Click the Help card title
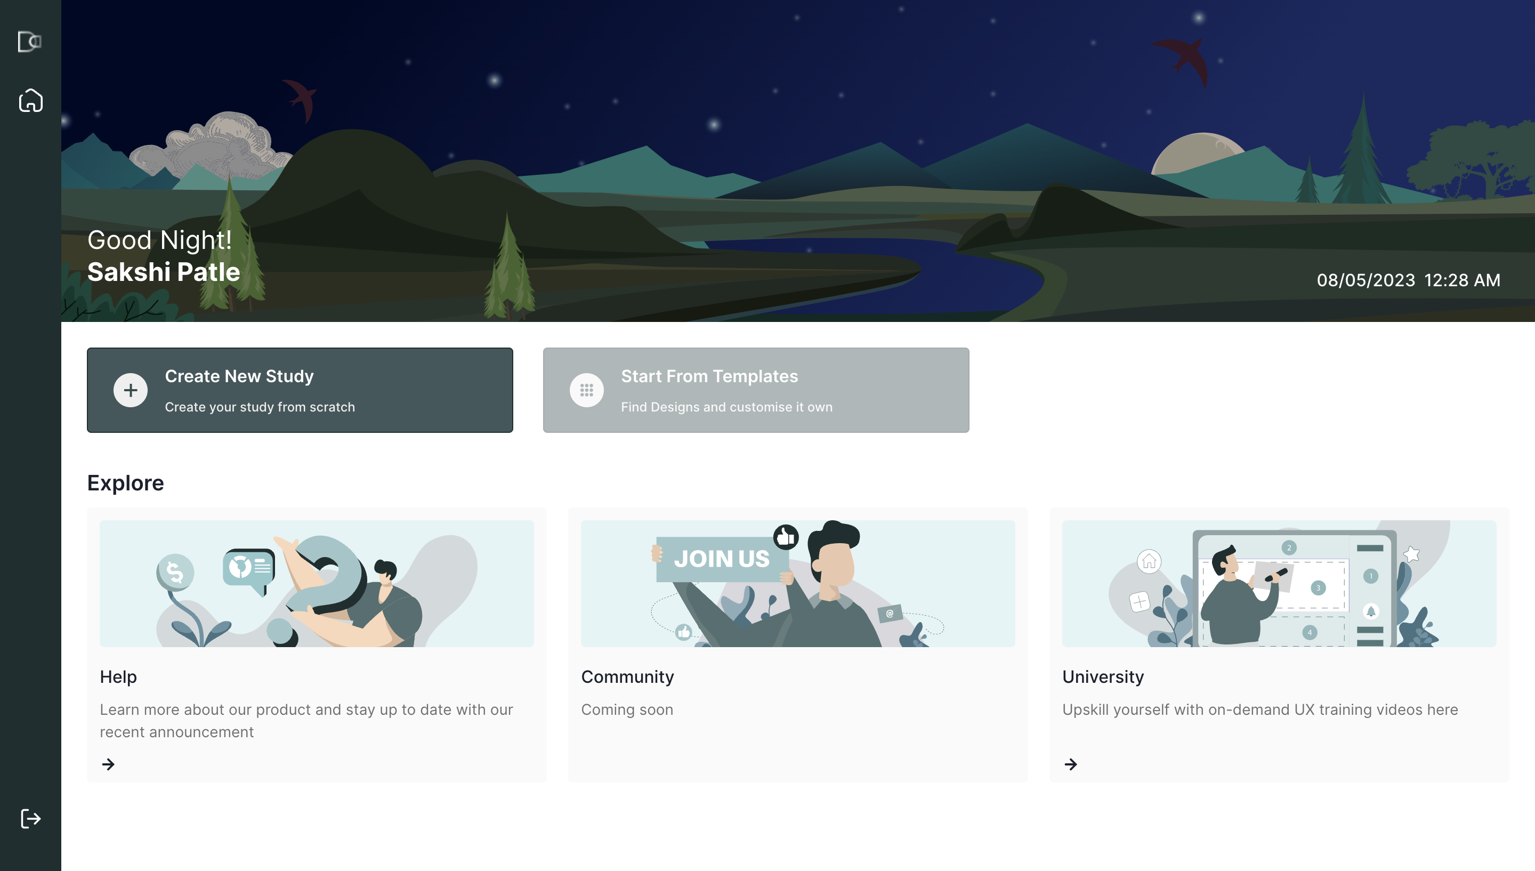Viewport: 1535px width, 871px height. point(118,676)
